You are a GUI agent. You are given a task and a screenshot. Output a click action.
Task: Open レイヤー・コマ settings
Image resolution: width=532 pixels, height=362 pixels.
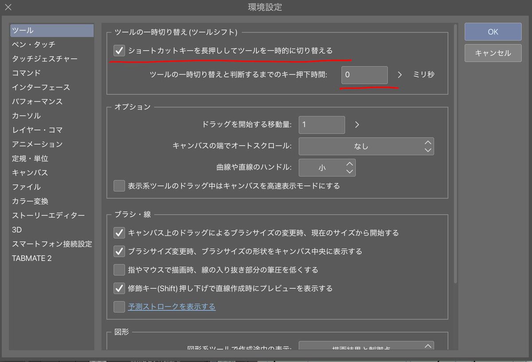click(x=52, y=130)
